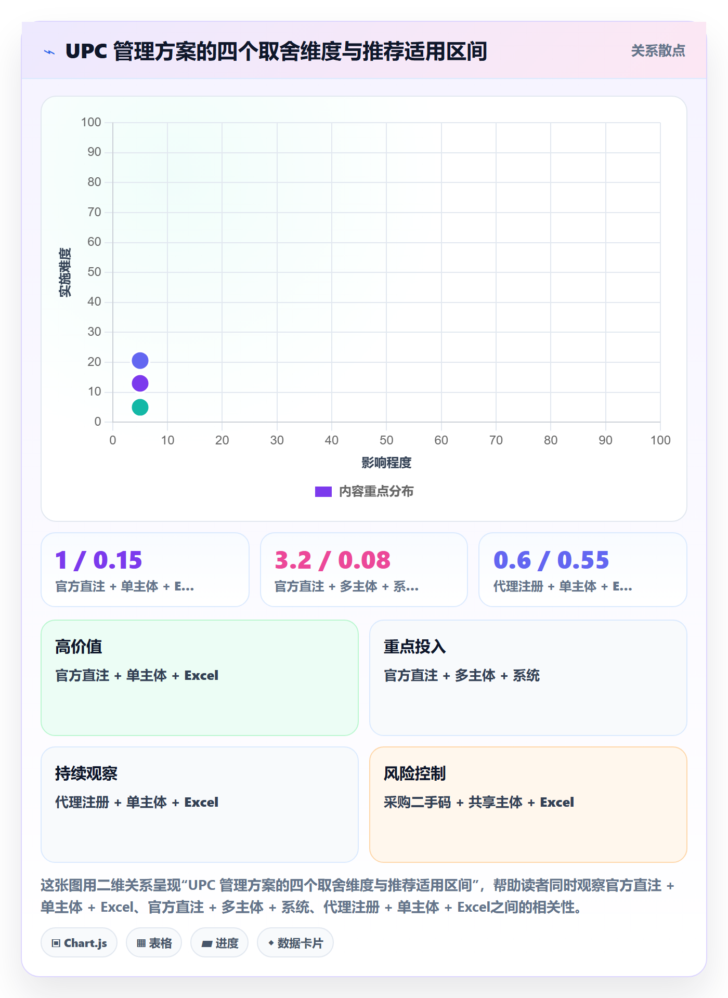Click the square icon in Chart.js chip
The image size is (728, 998).
click(x=56, y=943)
